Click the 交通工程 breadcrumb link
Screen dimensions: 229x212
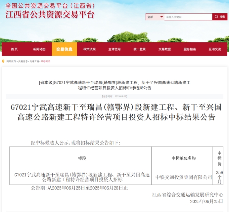34,62
